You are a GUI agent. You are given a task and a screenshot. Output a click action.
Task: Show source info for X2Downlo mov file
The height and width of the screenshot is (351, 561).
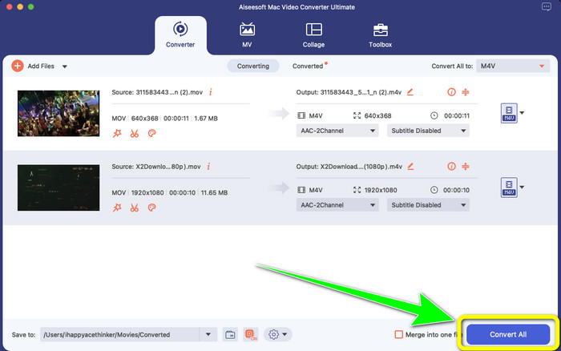pyautogui.click(x=208, y=167)
